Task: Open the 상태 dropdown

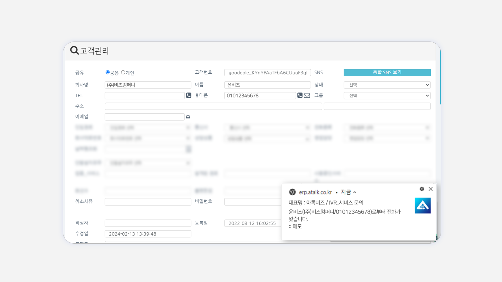Action: coord(387,85)
